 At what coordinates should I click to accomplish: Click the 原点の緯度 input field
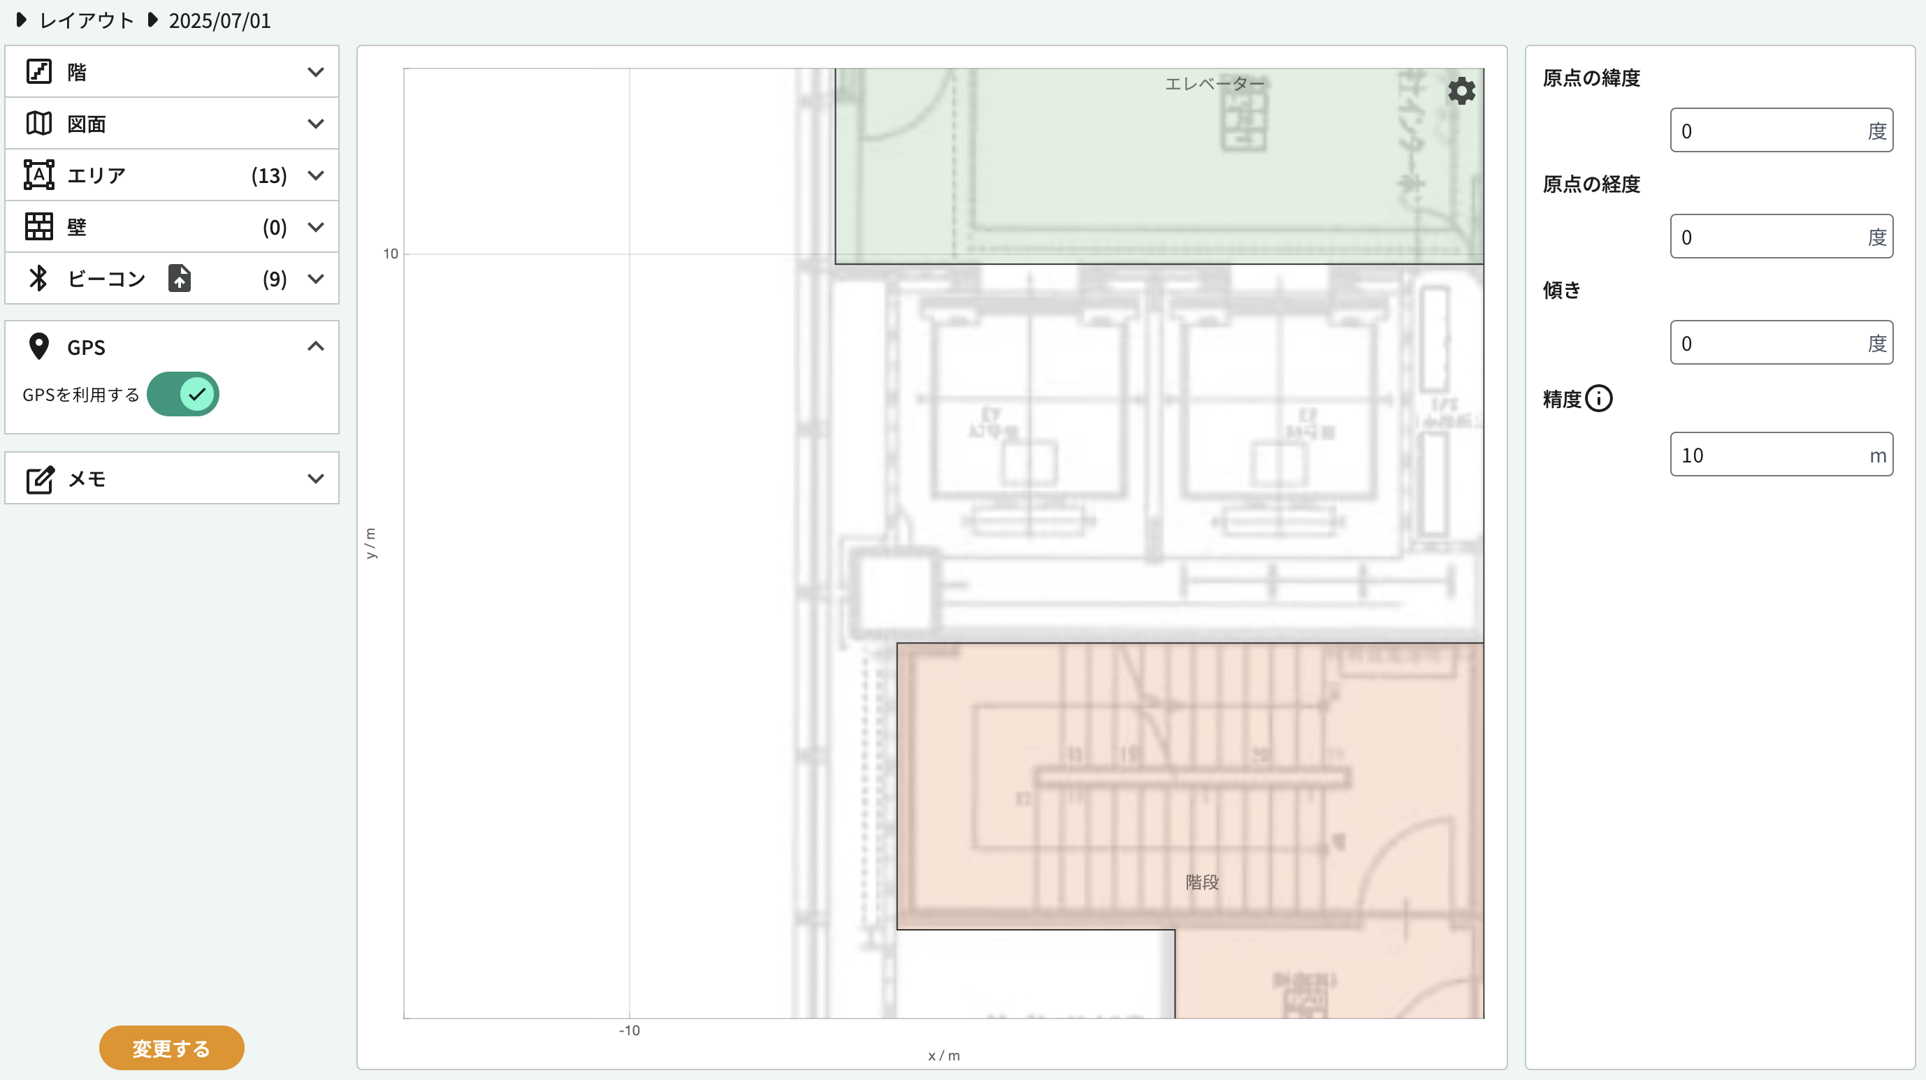[x=1768, y=131]
